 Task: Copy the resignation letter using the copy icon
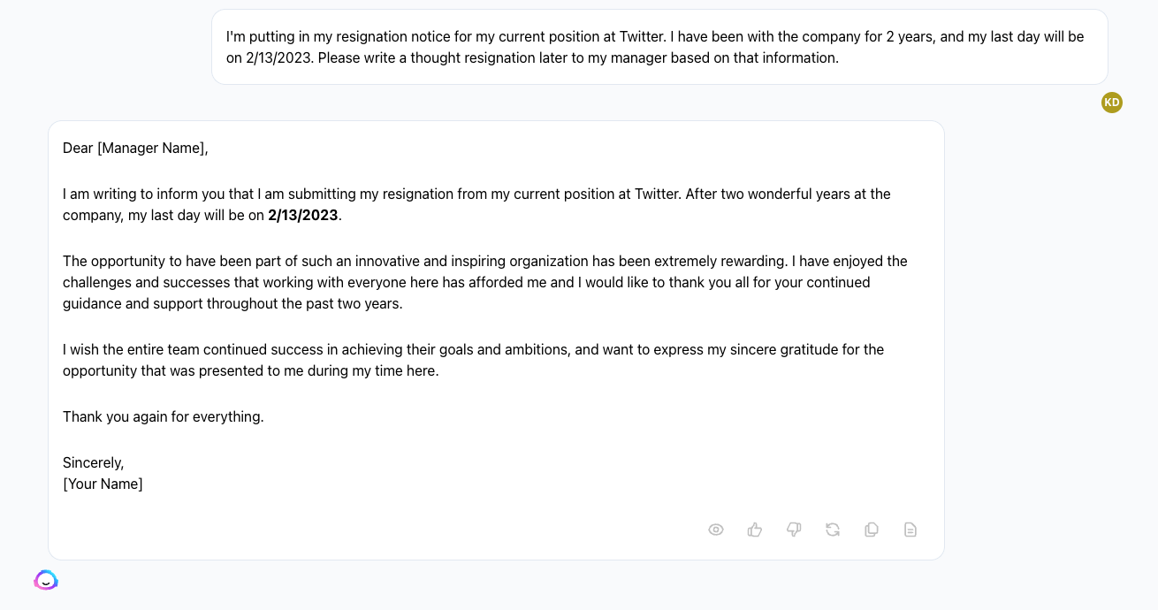coord(872,529)
